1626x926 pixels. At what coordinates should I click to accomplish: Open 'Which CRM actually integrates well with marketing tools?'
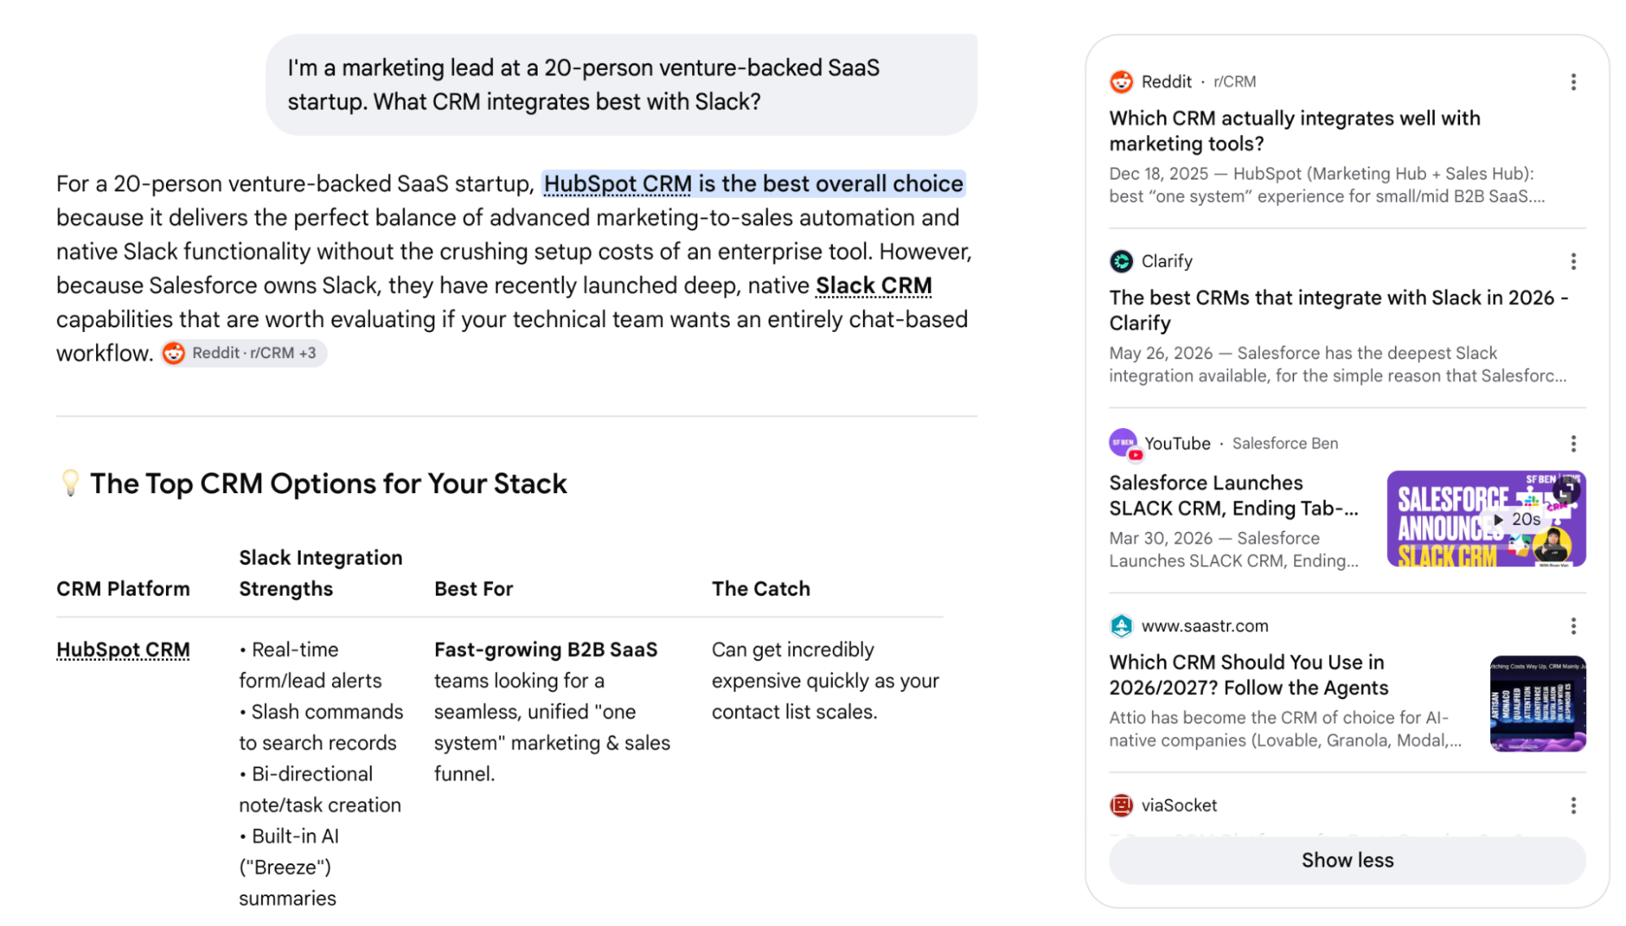coord(1294,131)
